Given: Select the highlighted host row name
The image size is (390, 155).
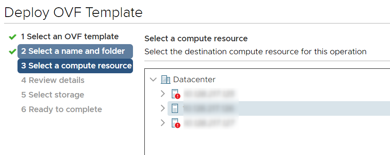Looking at the screenshot, I should point(210,108).
